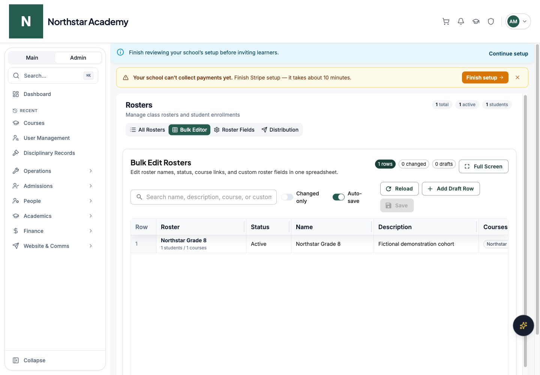The width and height of the screenshot is (540, 375).
Task: Click the Dashboard sidebar icon
Action: coord(16,94)
